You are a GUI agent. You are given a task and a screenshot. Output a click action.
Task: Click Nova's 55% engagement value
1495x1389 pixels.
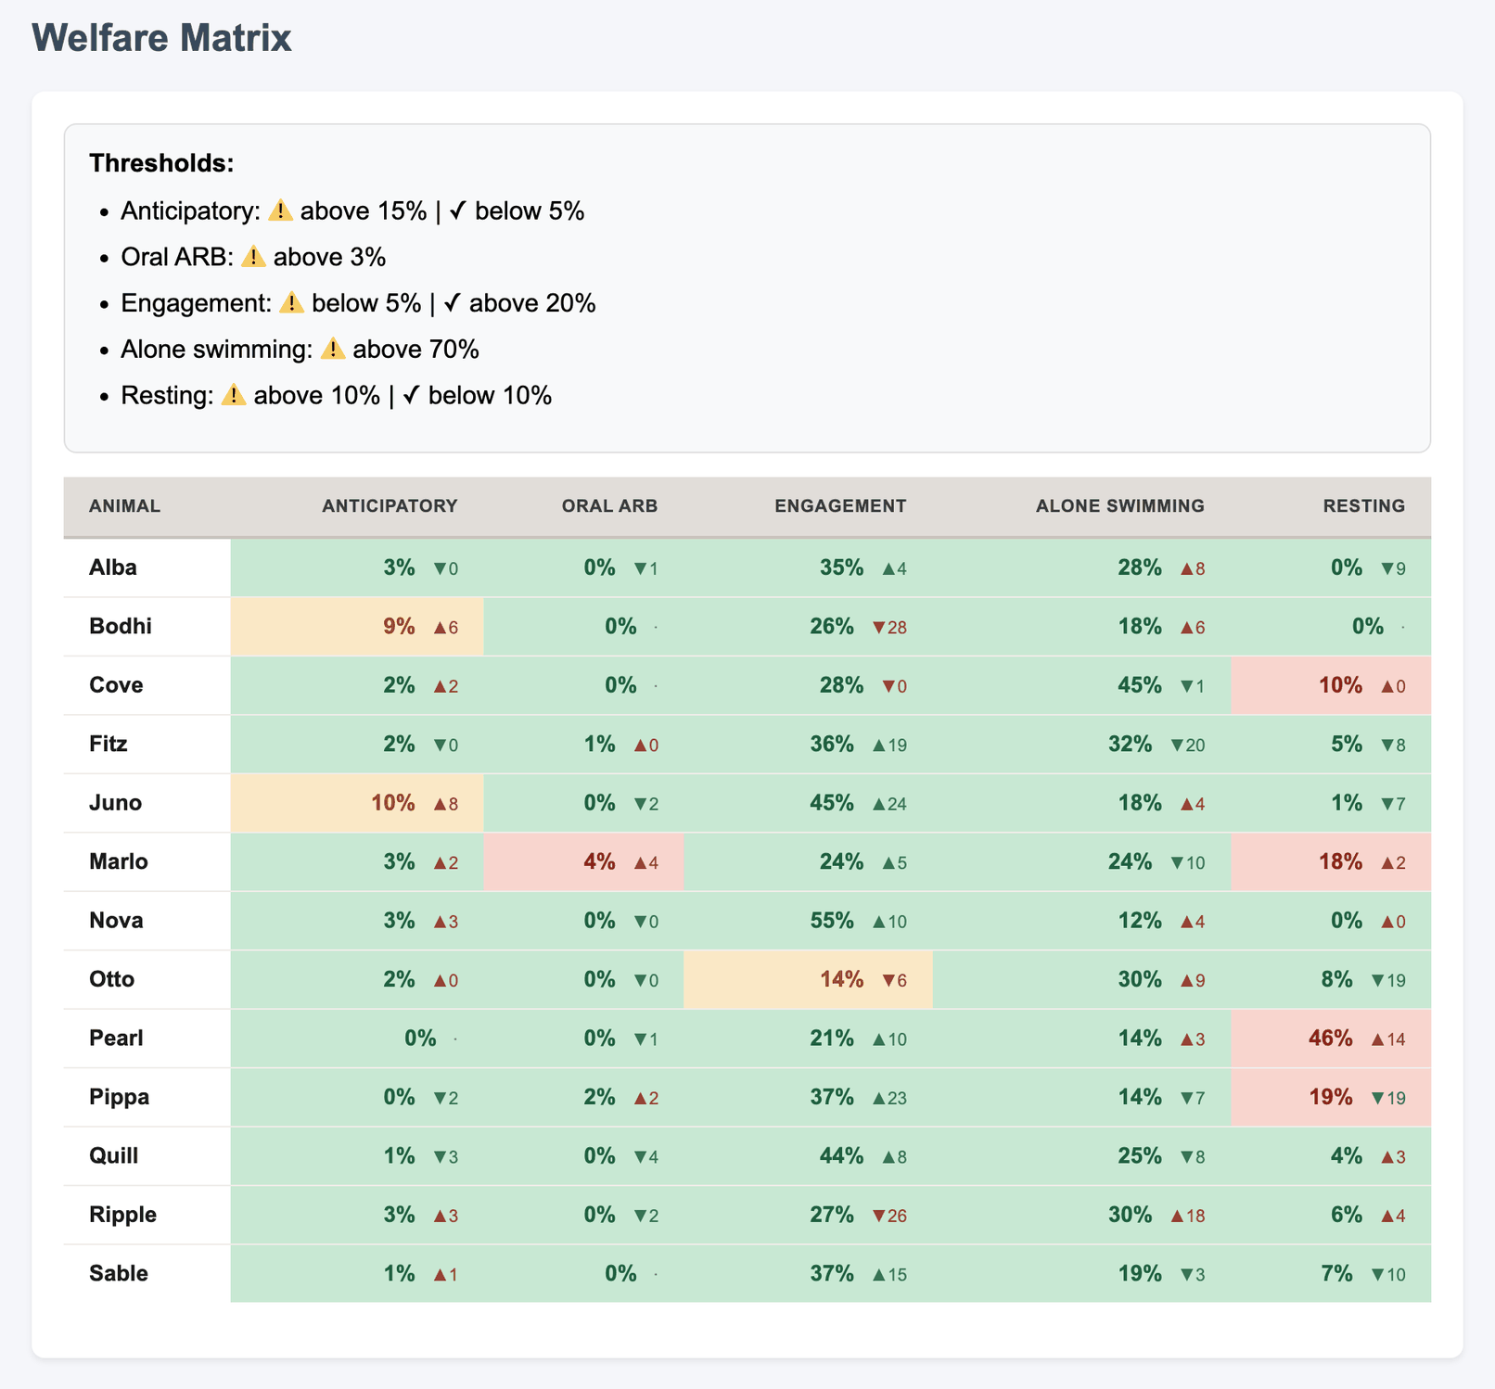click(x=832, y=921)
